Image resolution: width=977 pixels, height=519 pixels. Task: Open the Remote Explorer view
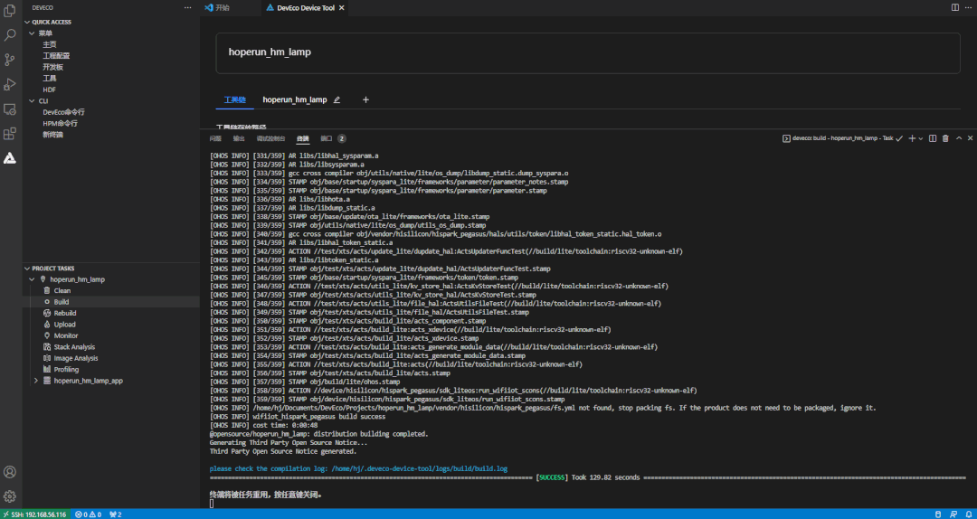click(10, 109)
